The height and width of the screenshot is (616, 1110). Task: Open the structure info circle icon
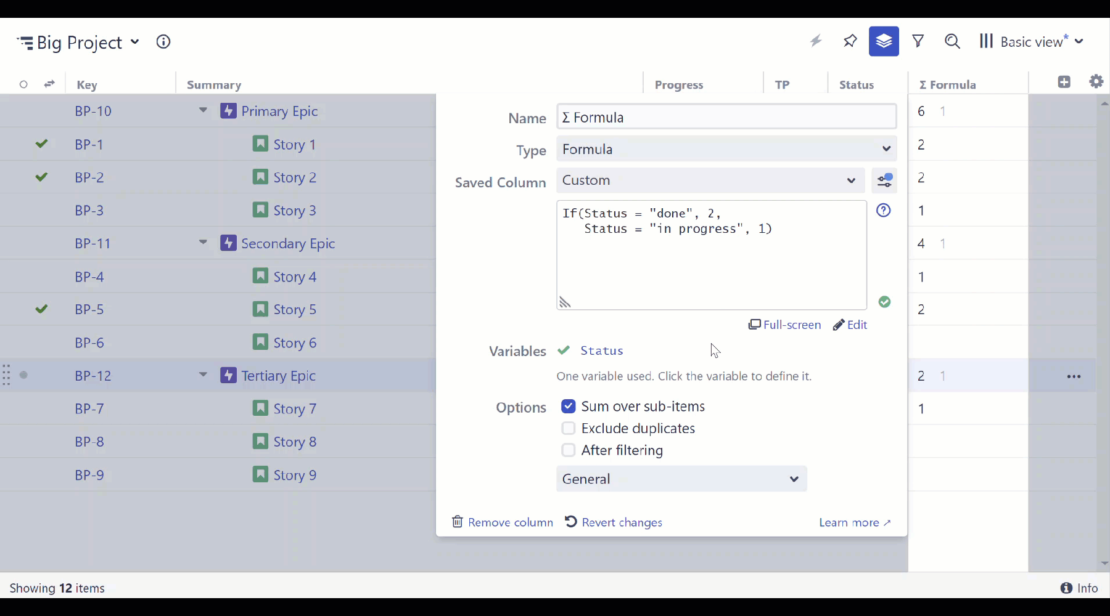pyautogui.click(x=163, y=42)
